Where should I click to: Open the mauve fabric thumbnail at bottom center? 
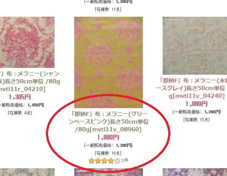pyautogui.click(x=109, y=172)
